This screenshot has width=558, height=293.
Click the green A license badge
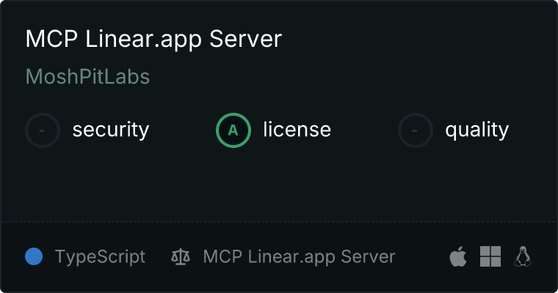point(233,130)
